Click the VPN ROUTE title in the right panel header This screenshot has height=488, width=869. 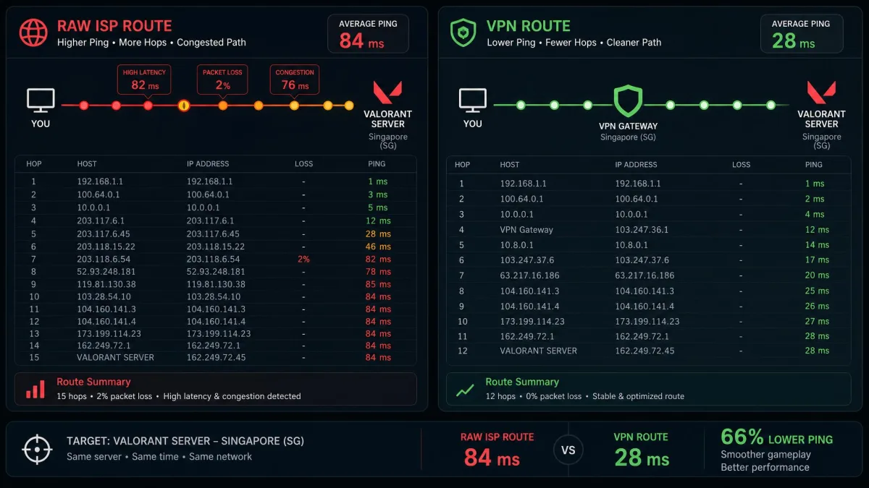(x=529, y=26)
